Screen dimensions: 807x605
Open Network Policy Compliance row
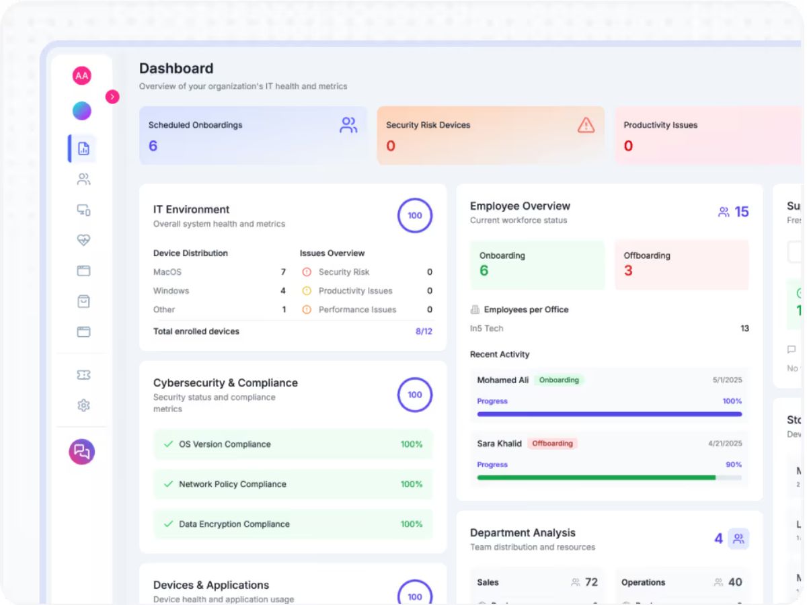[x=293, y=484]
